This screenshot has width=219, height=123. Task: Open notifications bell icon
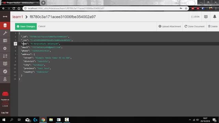coord(215,17)
